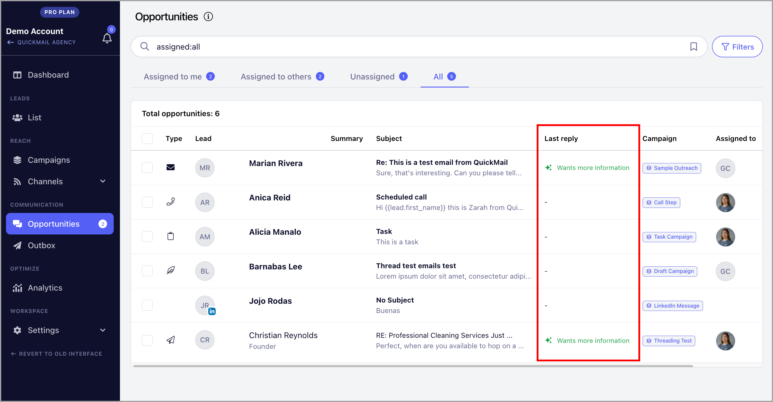This screenshot has height=402, width=773.
Task: Click the Pro Plan badge
Action: pos(60,12)
